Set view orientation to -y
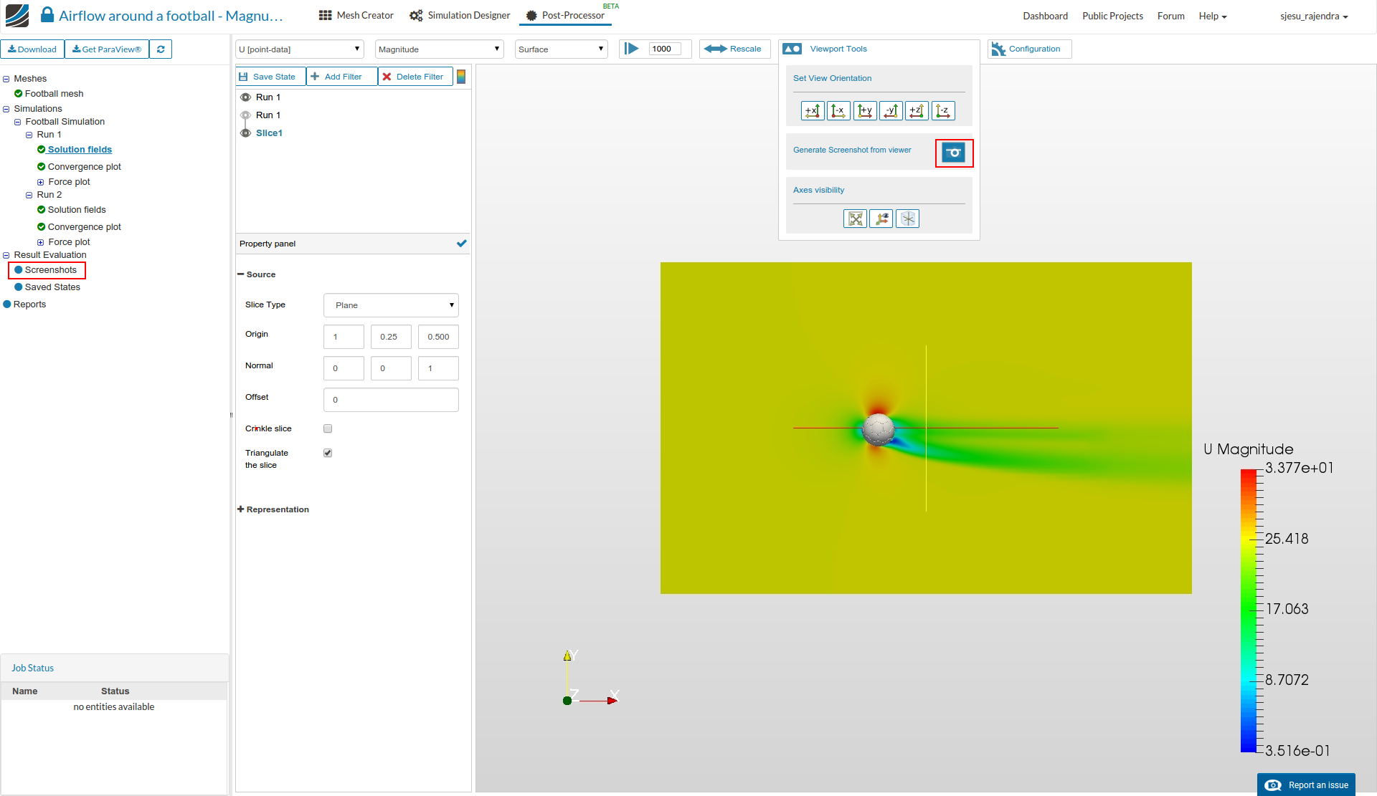This screenshot has height=796, width=1377. point(891,111)
